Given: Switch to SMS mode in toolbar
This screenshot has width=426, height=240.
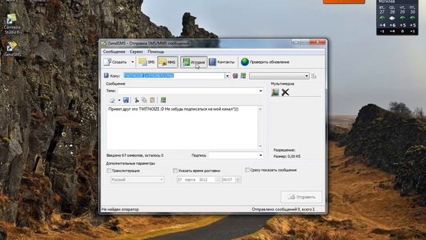Looking at the screenshot, I should pos(146,62).
